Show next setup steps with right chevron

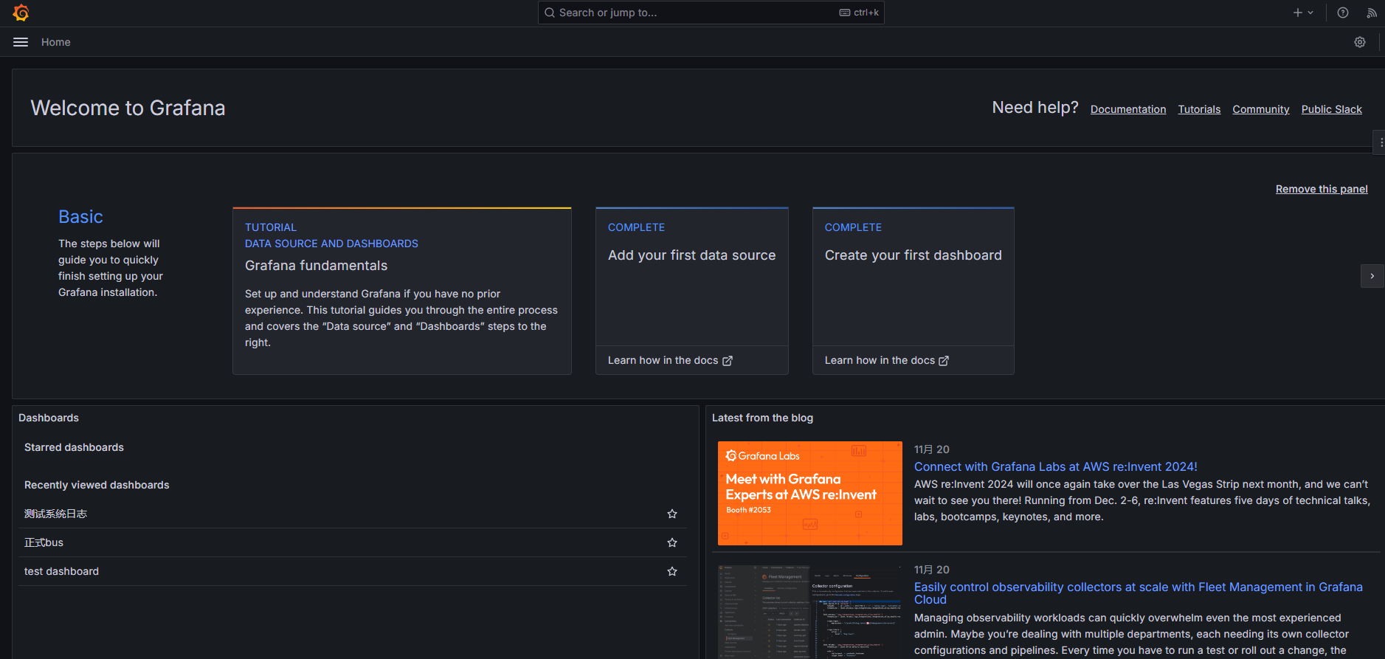[1372, 276]
